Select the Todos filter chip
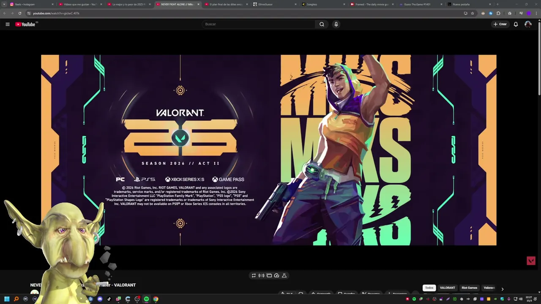The image size is (541, 304). (429, 288)
